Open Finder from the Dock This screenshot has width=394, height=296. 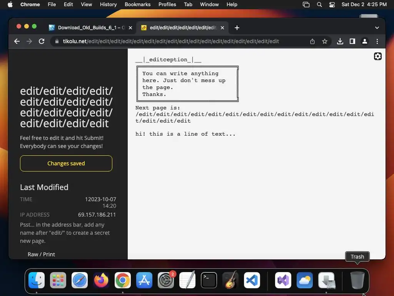[x=37, y=280]
